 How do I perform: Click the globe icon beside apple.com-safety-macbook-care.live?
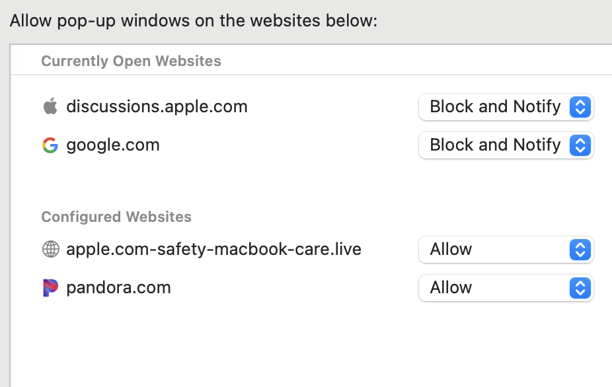(50, 250)
